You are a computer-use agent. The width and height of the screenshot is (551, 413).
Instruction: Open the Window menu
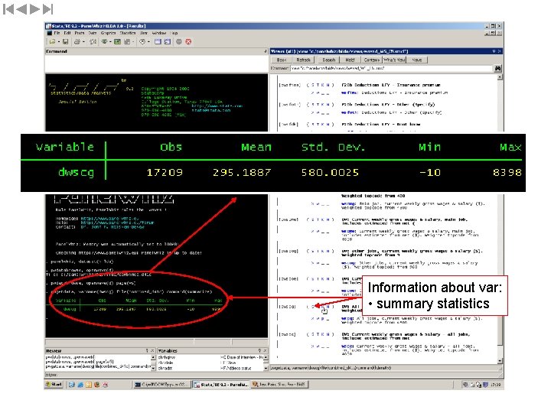[159, 33]
